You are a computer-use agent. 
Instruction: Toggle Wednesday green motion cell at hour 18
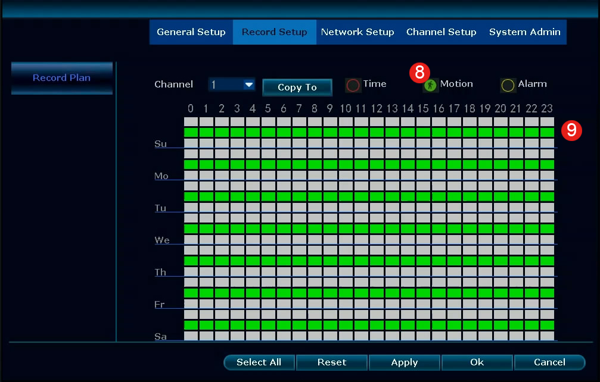tap(470, 229)
